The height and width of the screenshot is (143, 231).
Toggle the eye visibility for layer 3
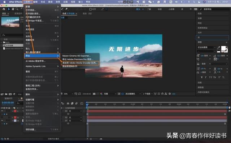tap(2, 121)
